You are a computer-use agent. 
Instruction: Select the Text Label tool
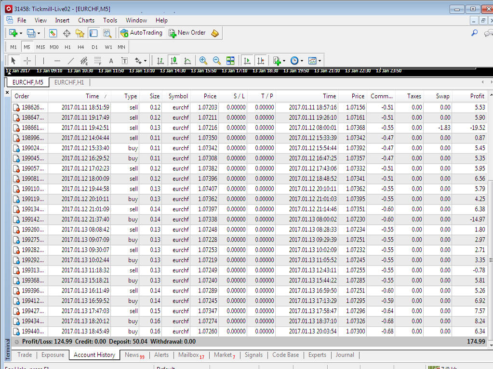point(124,61)
